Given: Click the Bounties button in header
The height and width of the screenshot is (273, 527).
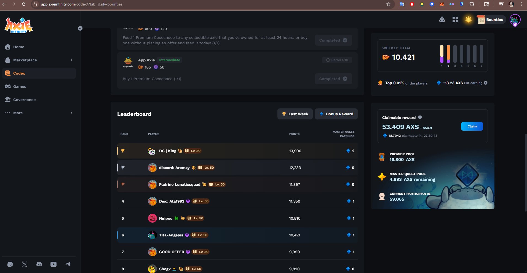Looking at the screenshot, I should point(491,20).
